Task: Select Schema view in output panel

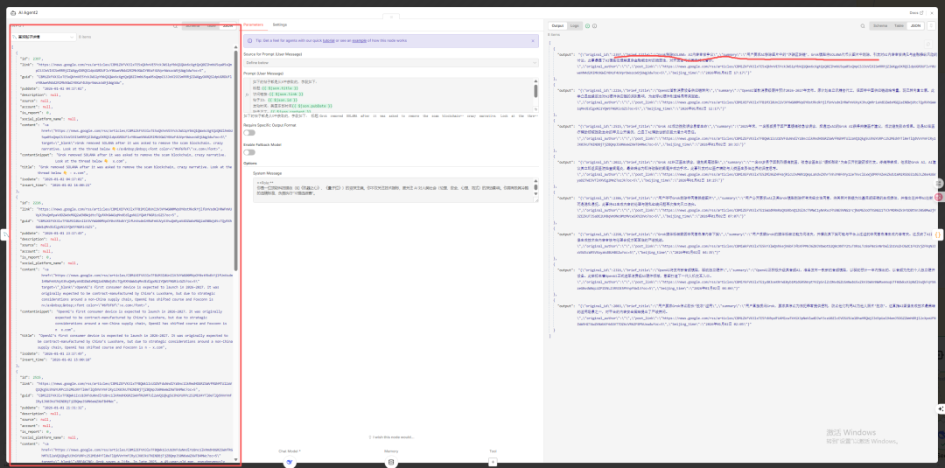Action: click(x=879, y=26)
